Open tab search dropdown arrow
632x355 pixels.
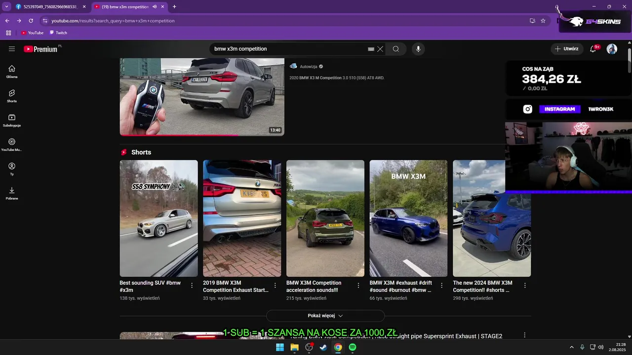click(x=6, y=6)
